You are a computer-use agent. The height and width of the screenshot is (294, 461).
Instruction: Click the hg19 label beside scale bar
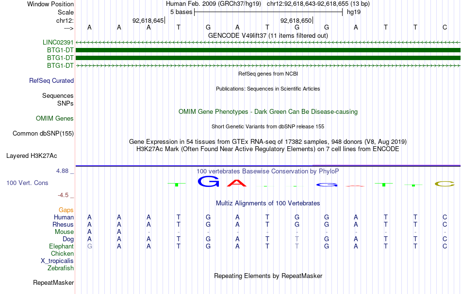354,12
